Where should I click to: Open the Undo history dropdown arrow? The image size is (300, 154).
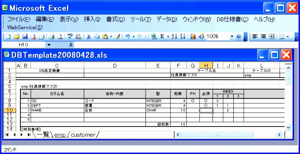click(134, 37)
